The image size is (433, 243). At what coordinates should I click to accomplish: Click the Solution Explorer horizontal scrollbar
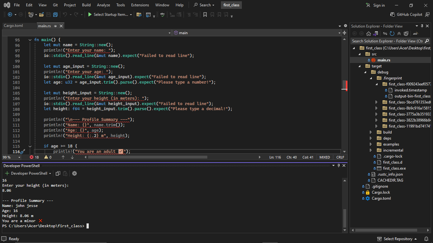point(386,230)
